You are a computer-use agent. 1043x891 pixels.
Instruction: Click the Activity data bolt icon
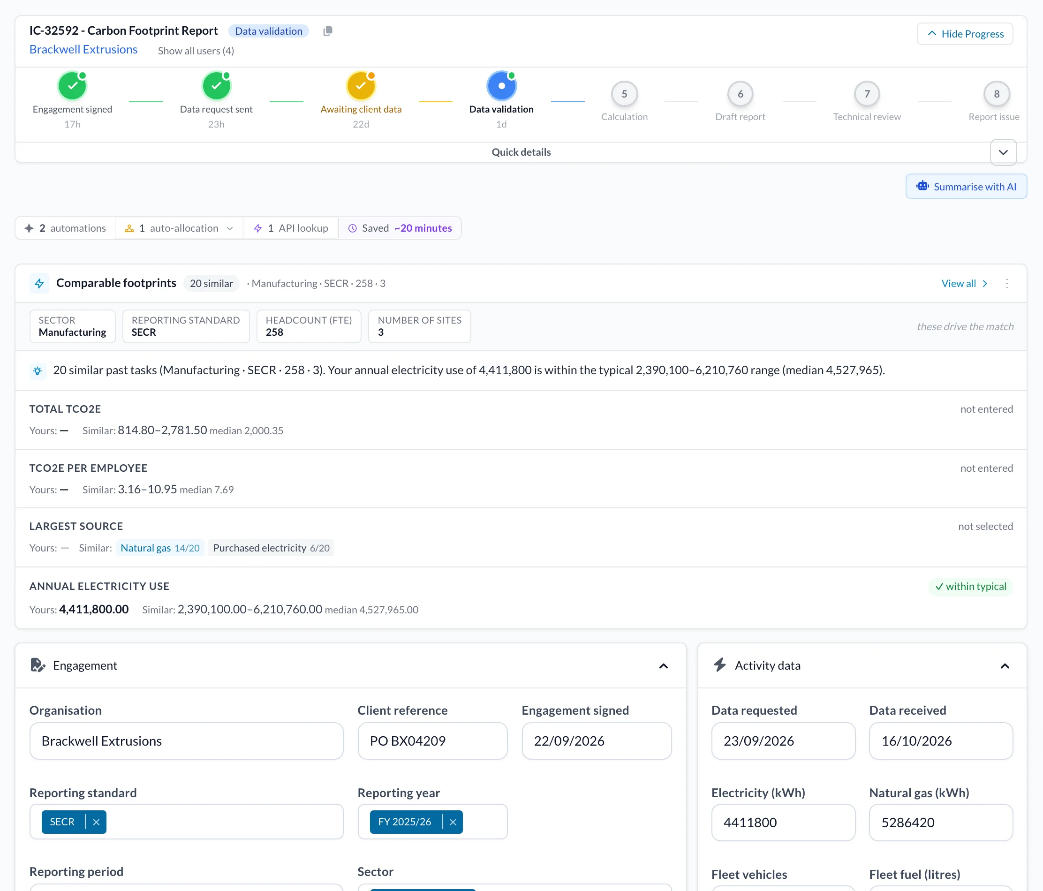pyautogui.click(x=720, y=665)
